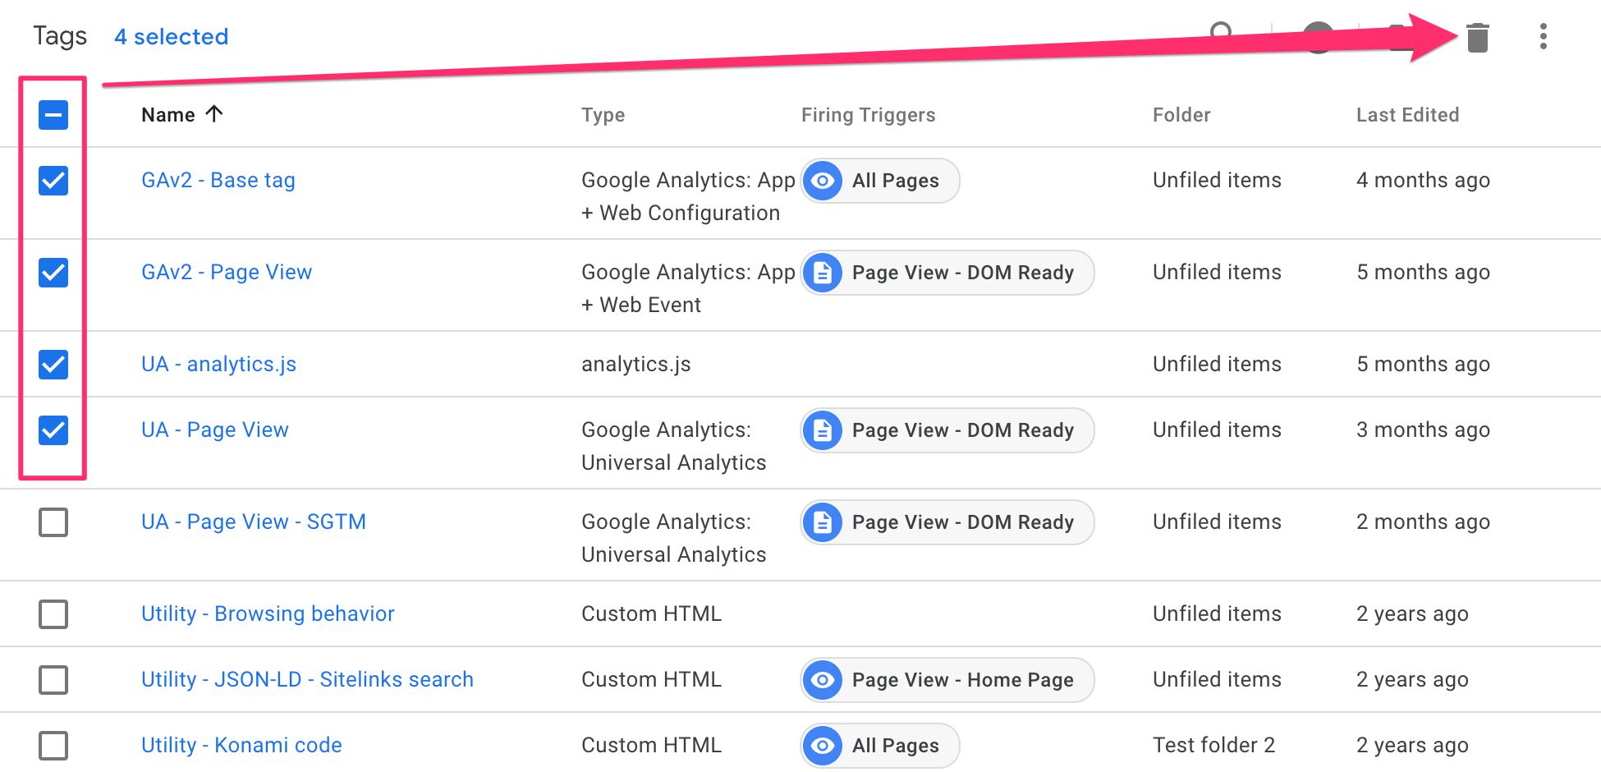Image resolution: width=1601 pixels, height=772 pixels.
Task: Tick the UA - Page View - SGTM checkbox
Action: coord(53,522)
